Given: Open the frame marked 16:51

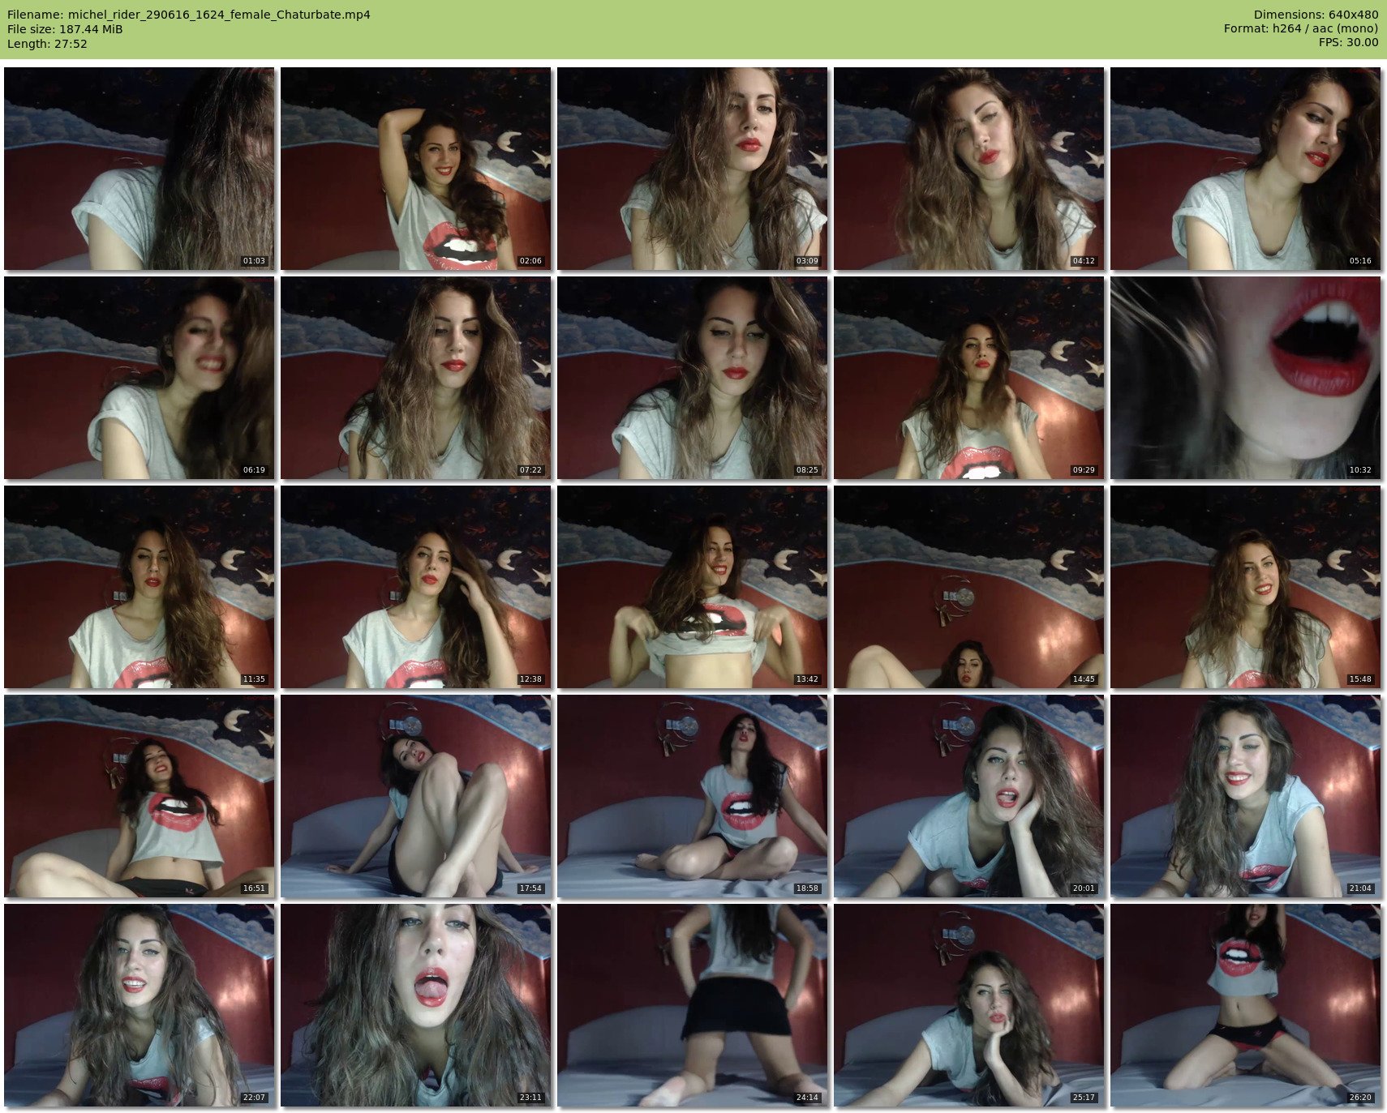Looking at the screenshot, I should click(x=140, y=796).
